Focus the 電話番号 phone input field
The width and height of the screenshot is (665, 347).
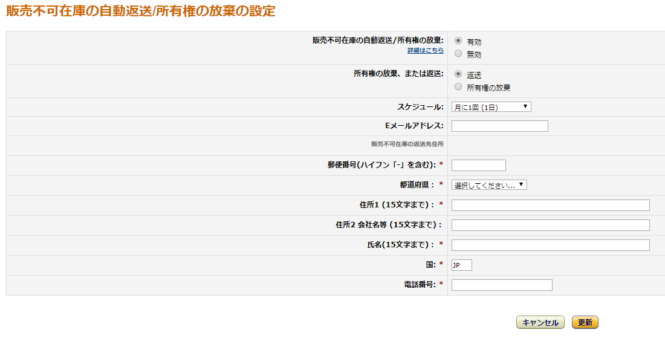pos(502,285)
